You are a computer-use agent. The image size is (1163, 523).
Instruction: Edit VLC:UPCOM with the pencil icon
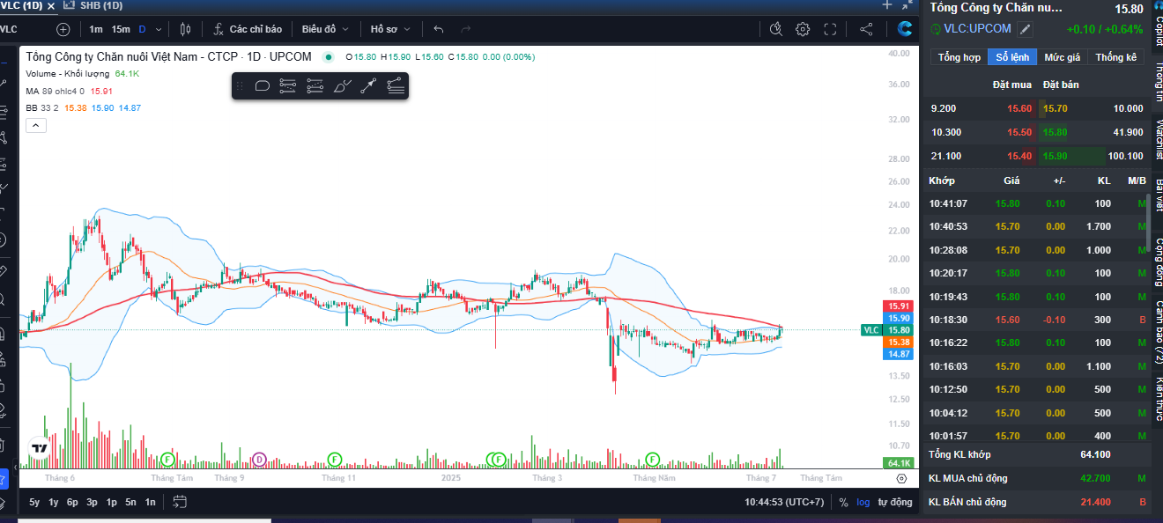[1025, 29]
